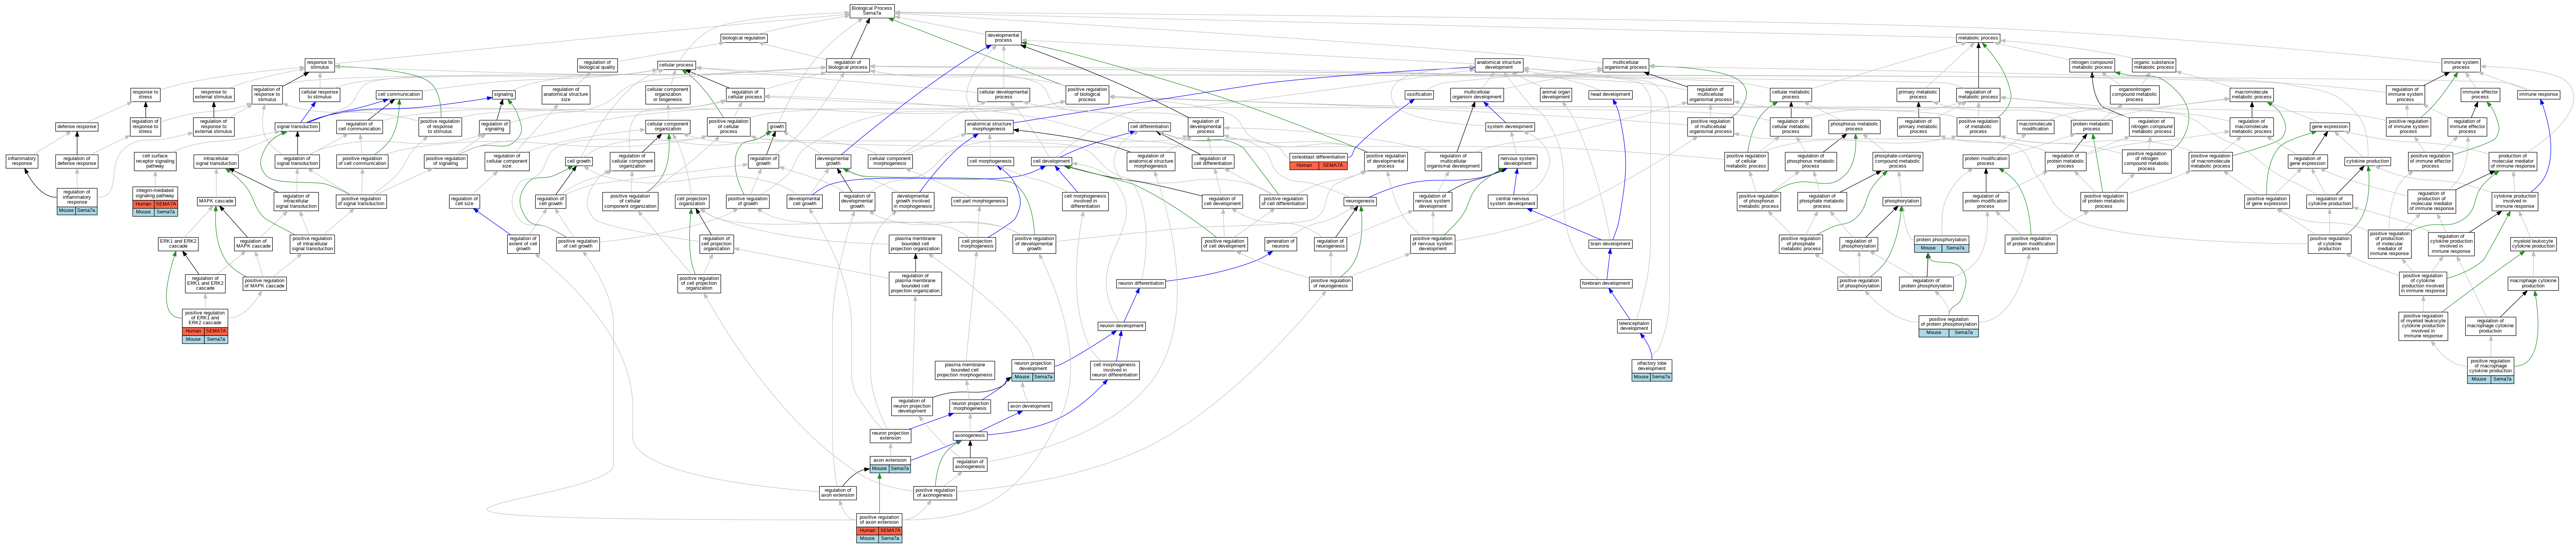The height and width of the screenshot is (547, 2576).
Task: Select the 'neuron development' node
Action: click(1121, 326)
